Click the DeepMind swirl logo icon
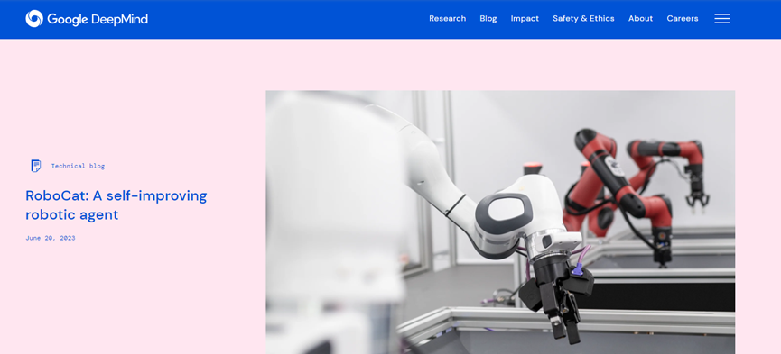781x354 pixels. coord(34,19)
